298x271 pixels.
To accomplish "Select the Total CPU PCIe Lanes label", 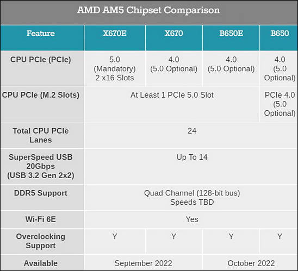I will pyautogui.click(x=40, y=135).
